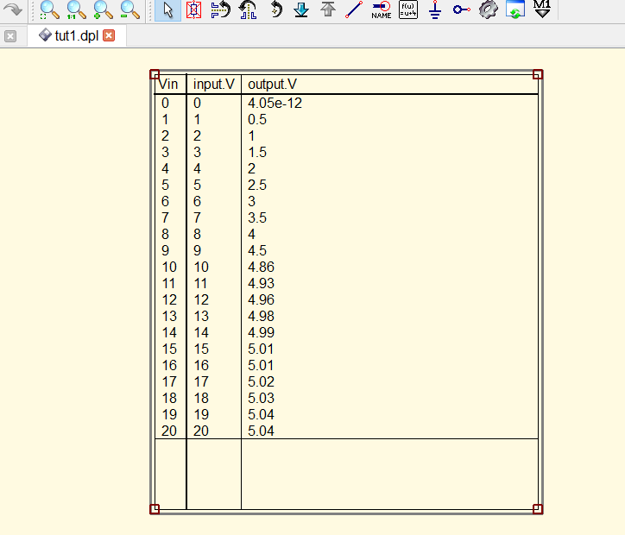Click the view data display icon
The image size is (625, 535).
point(515,9)
